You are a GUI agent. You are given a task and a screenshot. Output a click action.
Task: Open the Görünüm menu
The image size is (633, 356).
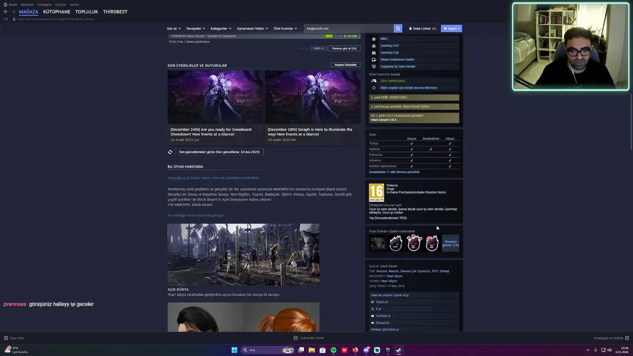(27, 4)
